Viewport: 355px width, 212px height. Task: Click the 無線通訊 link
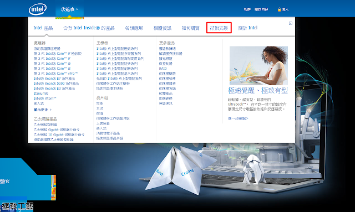166,104
